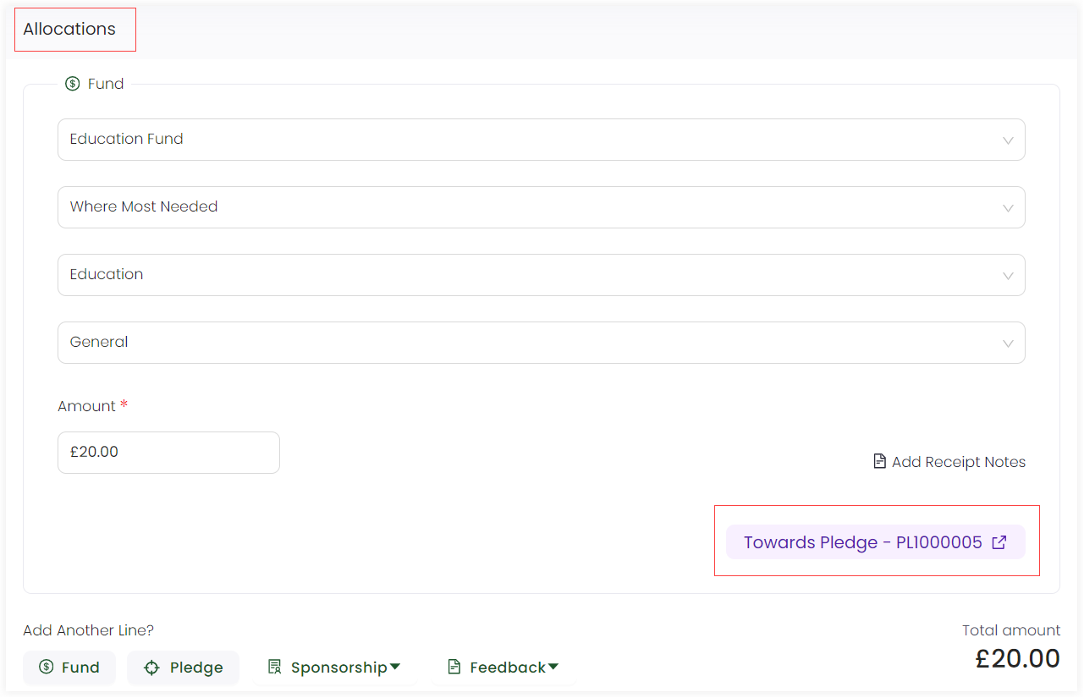Open the Where Most Needed dropdown
This screenshot has width=1084, height=698.
pyautogui.click(x=541, y=207)
